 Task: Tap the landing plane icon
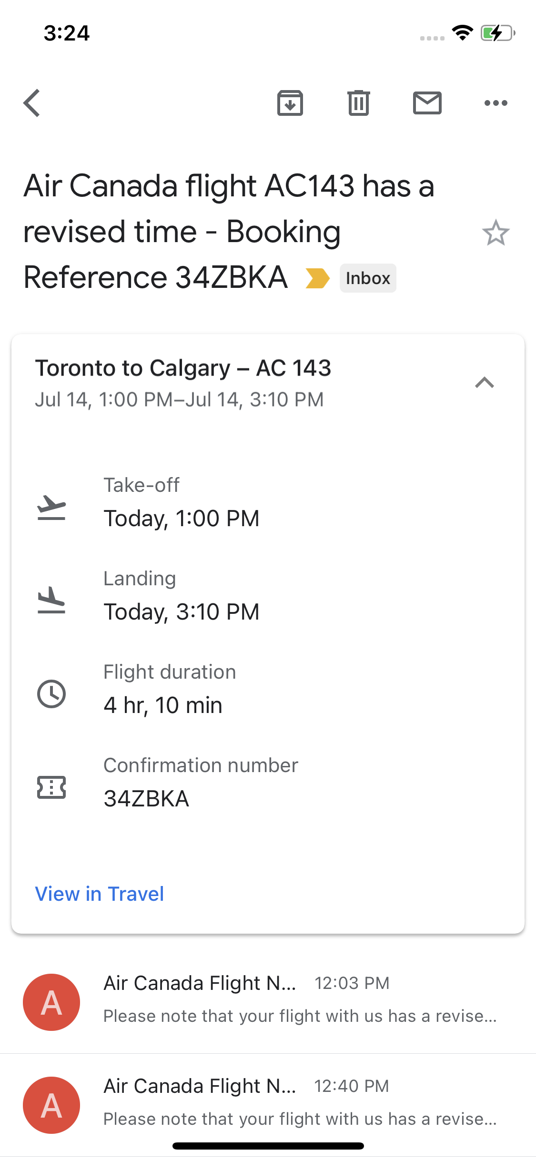pyautogui.click(x=51, y=600)
